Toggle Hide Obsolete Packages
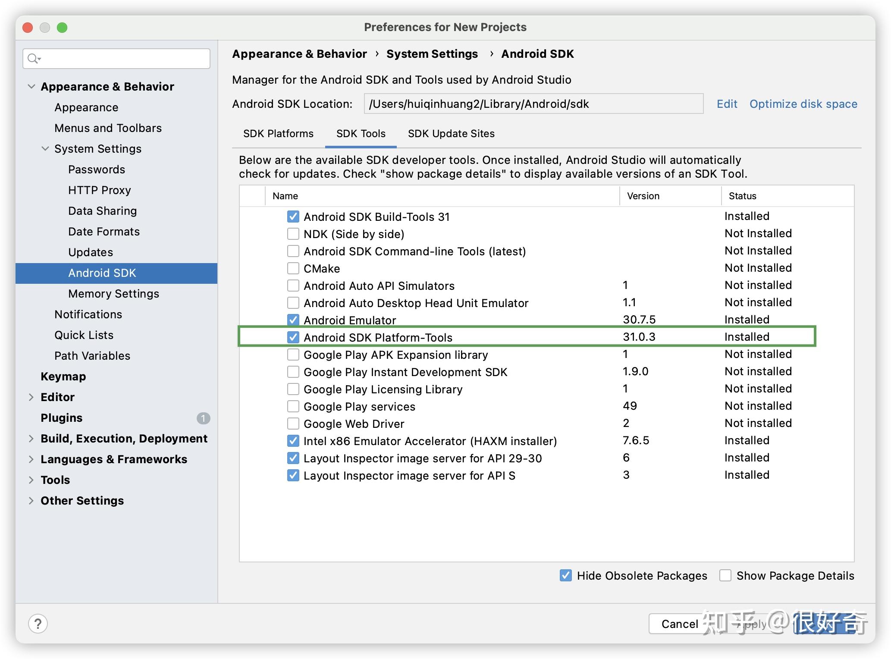Screen dimensions: 891x659 [x=566, y=575]
